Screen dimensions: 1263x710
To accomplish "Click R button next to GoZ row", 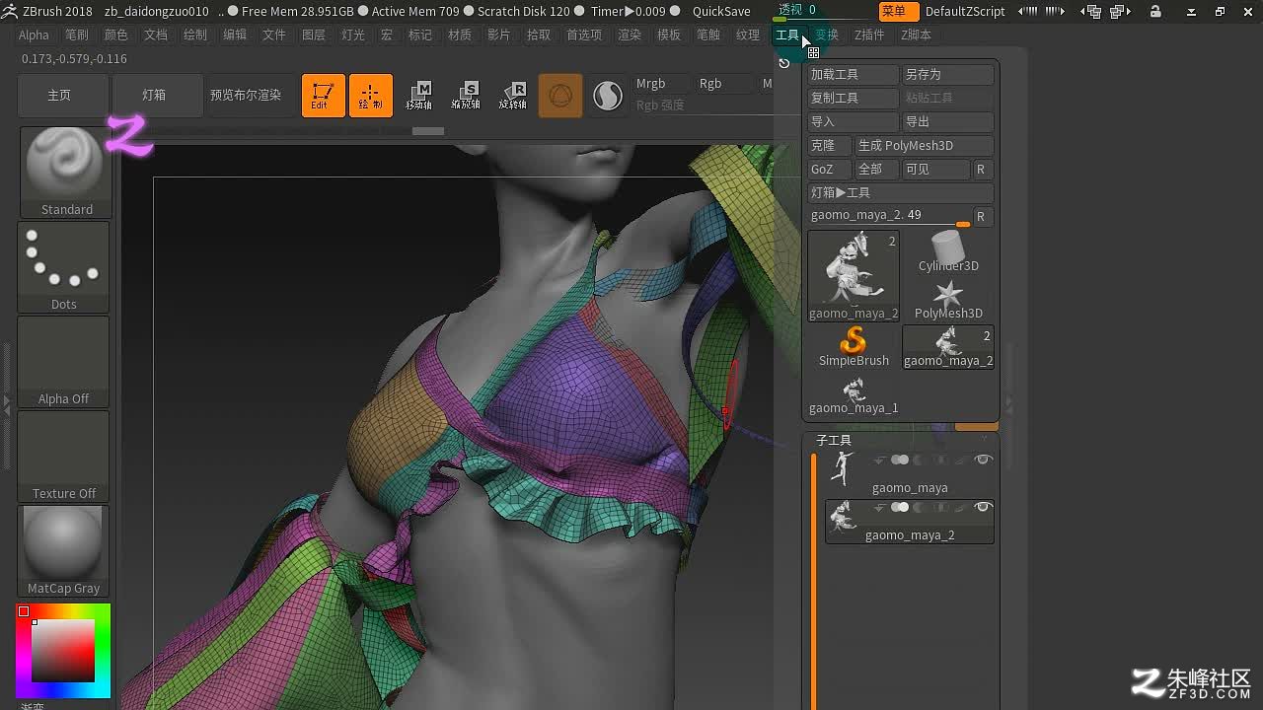I will (x=982, y=170).
